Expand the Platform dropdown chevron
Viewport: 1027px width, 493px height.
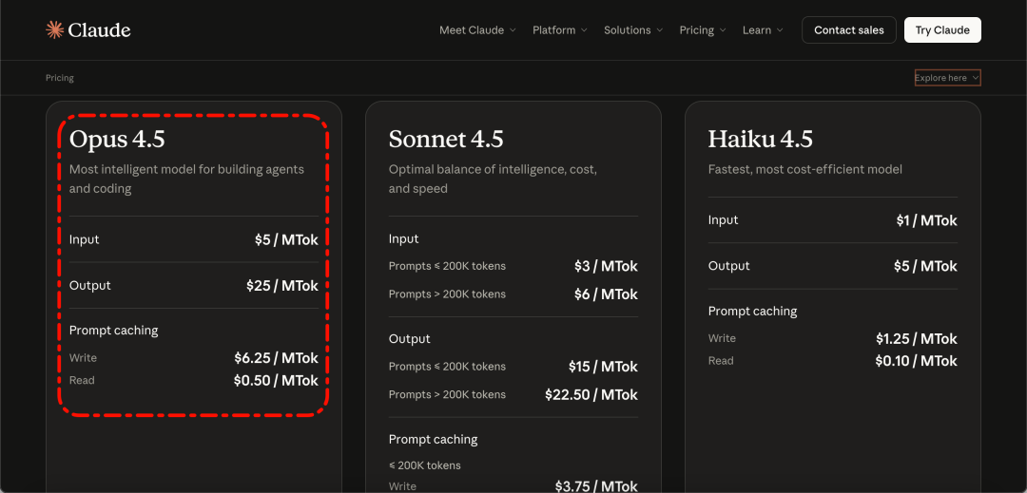point(584,30)
